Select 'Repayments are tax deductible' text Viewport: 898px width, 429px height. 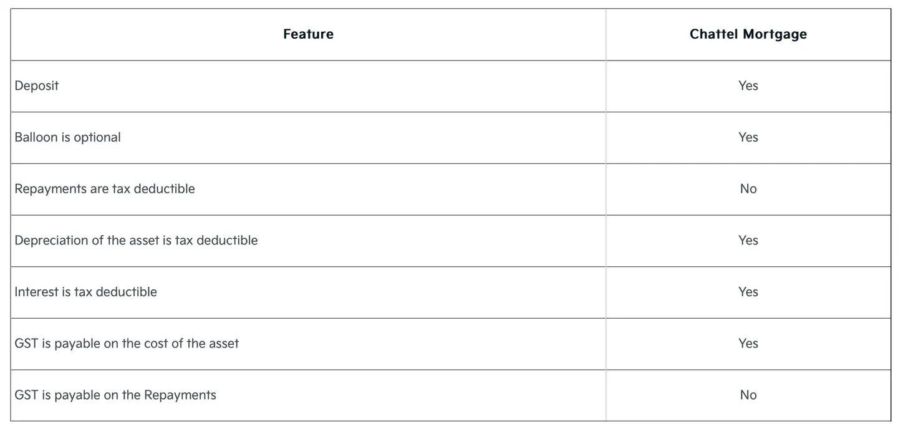point(105,189)
